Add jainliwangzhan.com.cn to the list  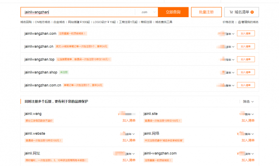pos(246,85)
